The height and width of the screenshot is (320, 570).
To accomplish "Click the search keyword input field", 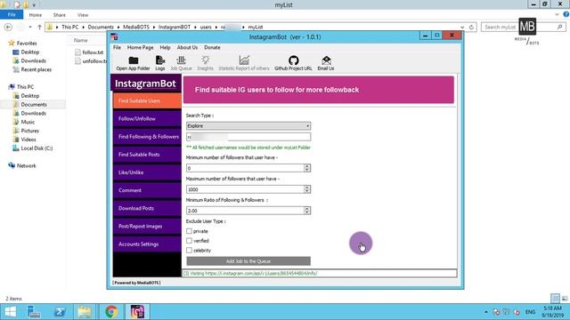I will (x=248, y=137).
